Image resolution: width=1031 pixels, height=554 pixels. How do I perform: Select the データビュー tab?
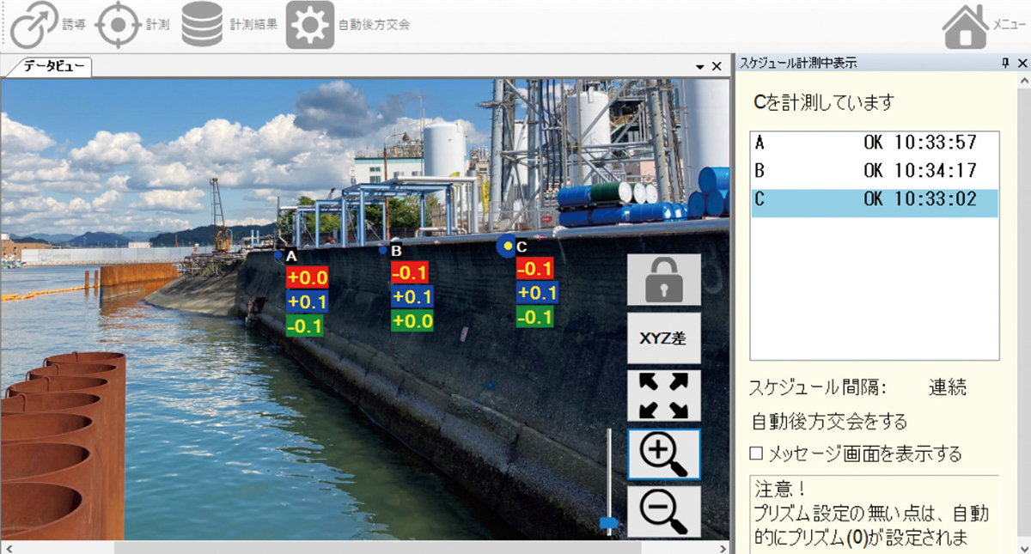point(46,66)
